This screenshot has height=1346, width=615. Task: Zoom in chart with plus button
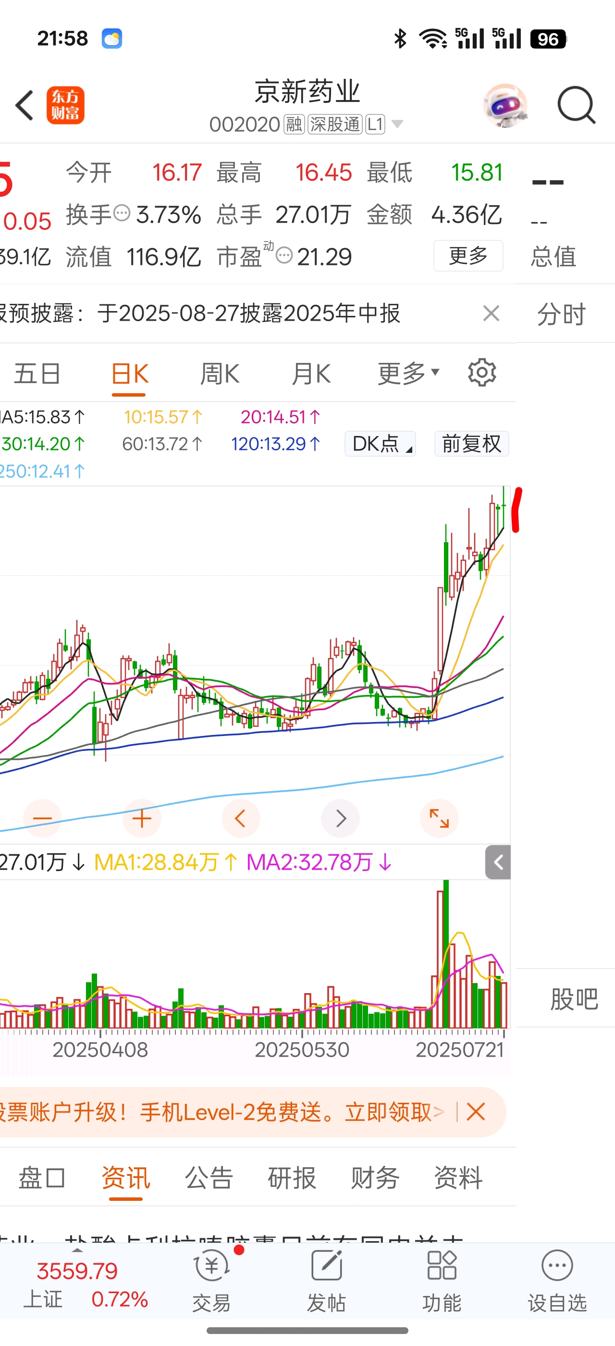coord(141,818)
